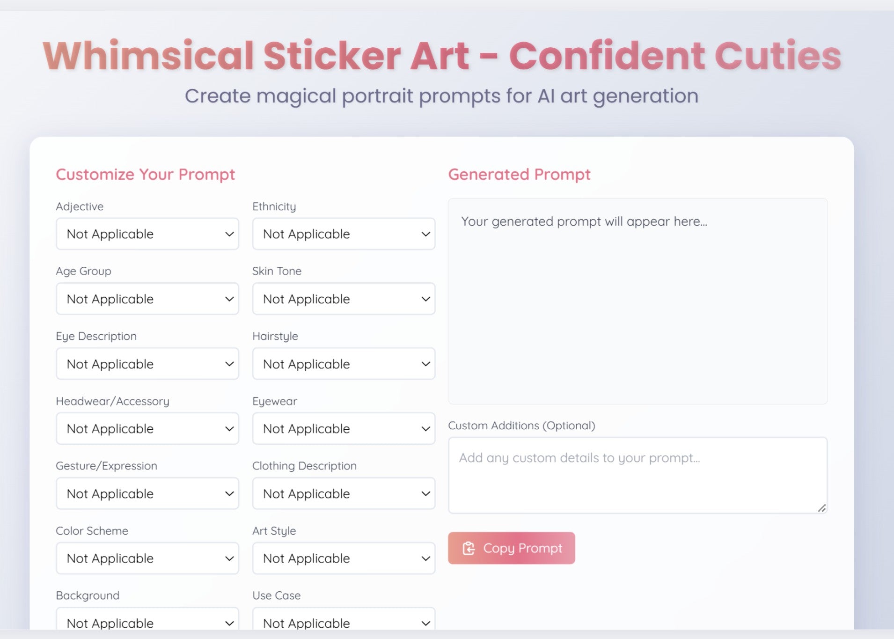Choose the Art Style dropdown

(x=344, y=558)
